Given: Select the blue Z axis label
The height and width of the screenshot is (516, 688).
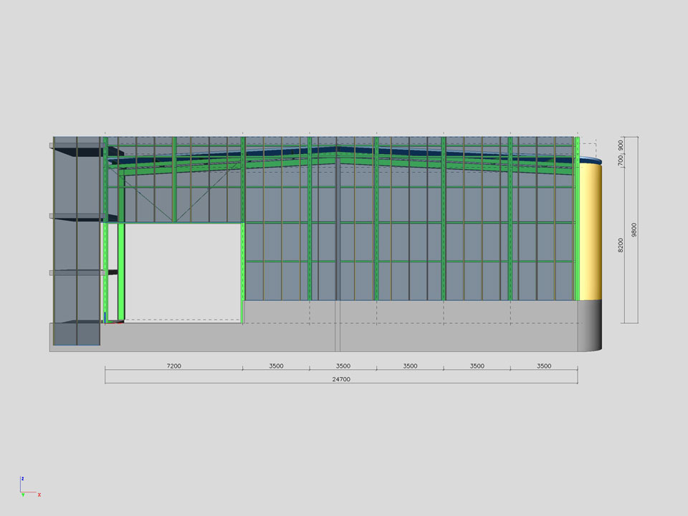Looking at the screenshot, I should (x=23, y=478).
